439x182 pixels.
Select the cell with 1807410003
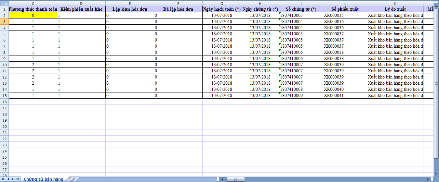tap(301, 15)
